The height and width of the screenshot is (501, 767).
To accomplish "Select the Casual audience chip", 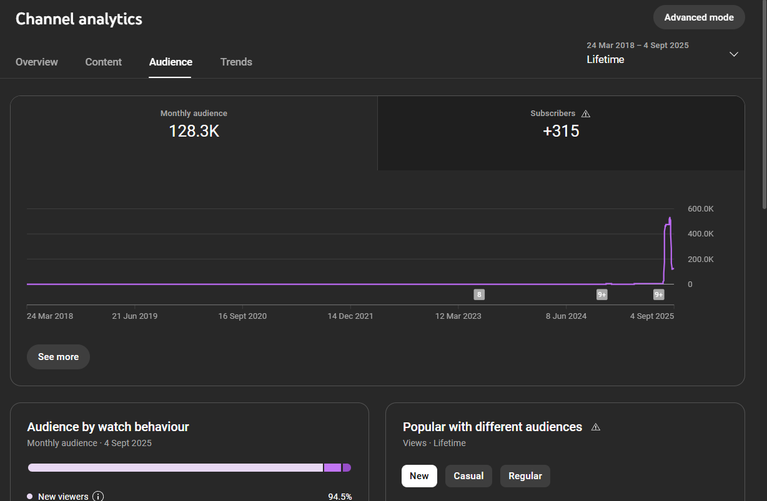I will (468, 476).
